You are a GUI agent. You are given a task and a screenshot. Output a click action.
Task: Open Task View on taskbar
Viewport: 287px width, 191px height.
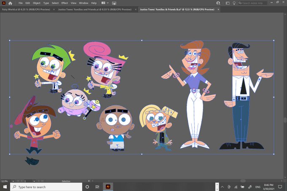click(97, 187)
